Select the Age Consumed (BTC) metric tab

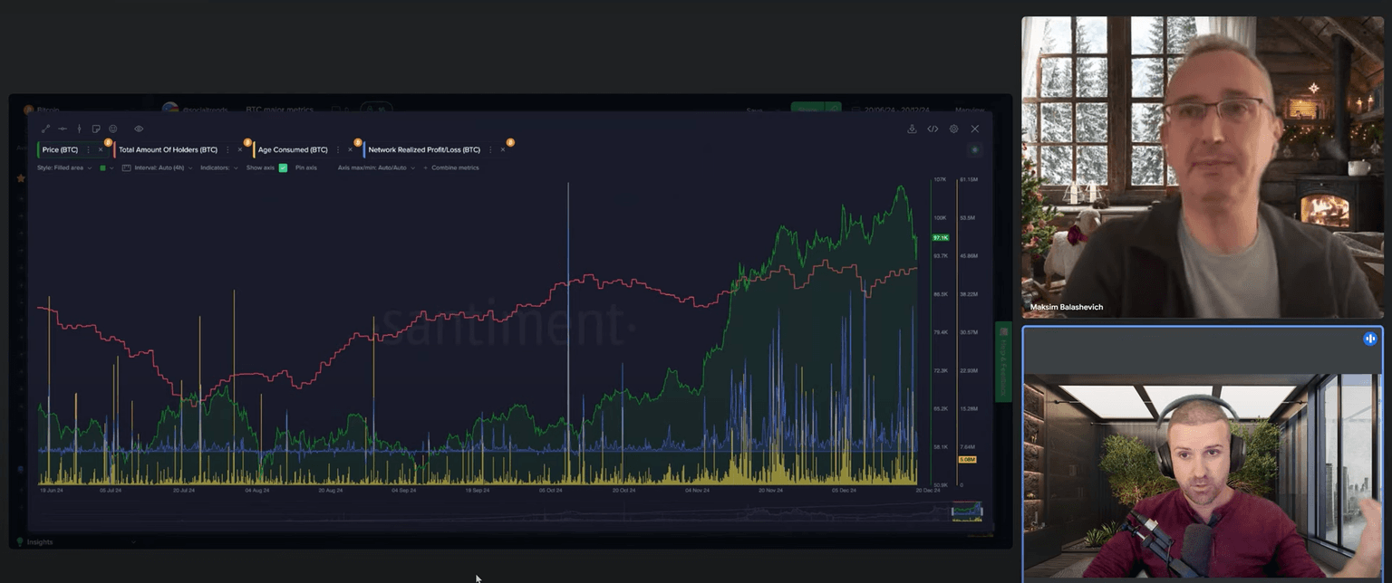pyautogui.click(x=293, y=149)
